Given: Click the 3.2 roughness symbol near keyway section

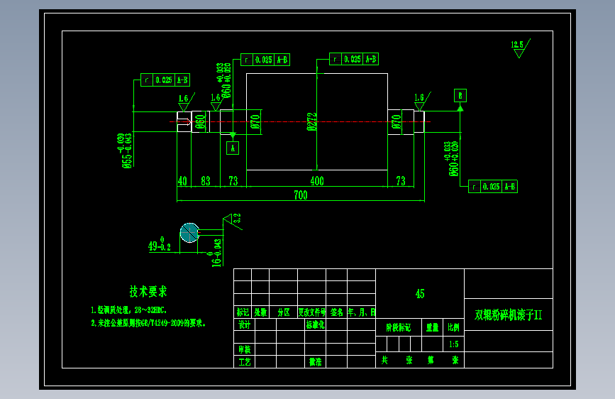Looking at the screenshot, I should pyautogui.click(x=233, y=222).
